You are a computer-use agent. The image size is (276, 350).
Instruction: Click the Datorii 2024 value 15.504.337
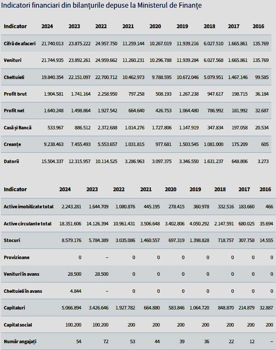pos(52,161)
